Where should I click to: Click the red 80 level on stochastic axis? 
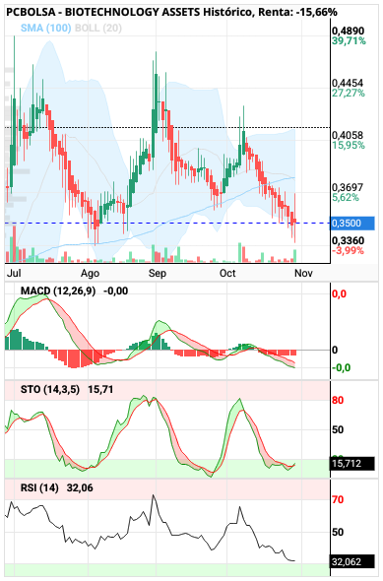[338, 400]
